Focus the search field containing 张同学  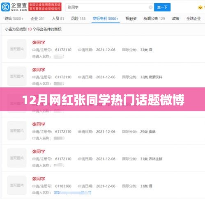click(109, 7)
